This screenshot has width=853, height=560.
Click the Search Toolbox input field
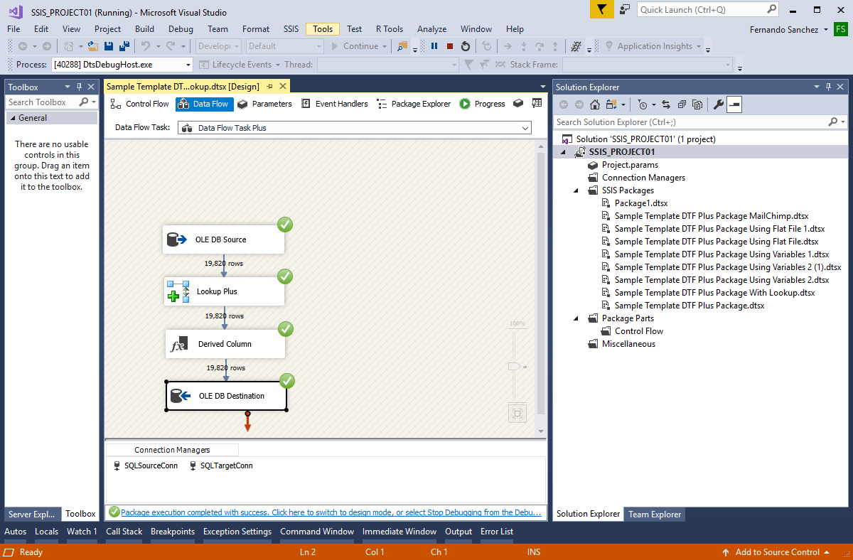41,102
